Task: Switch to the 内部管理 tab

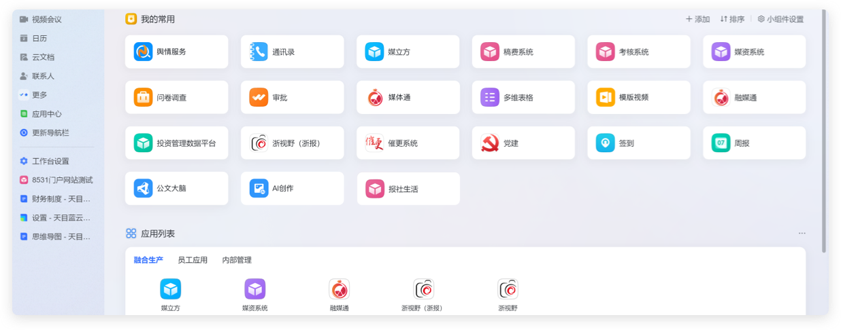Action: coord(237,260)
